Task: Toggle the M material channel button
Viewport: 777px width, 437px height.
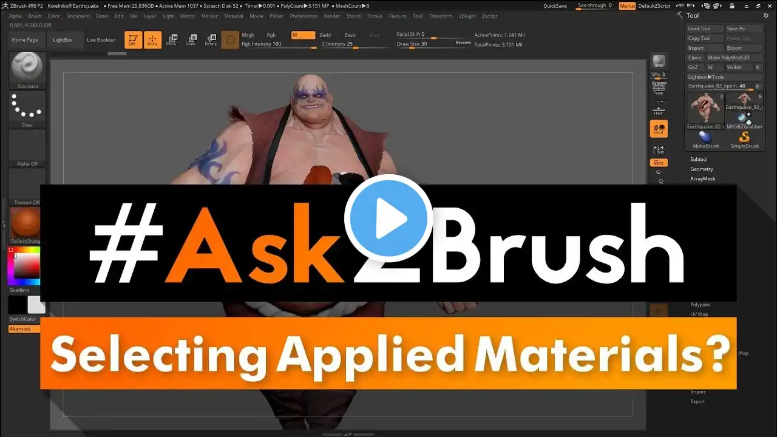Action: pos(303,35)
